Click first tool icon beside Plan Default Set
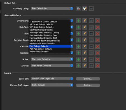The width and height of the screenshot is (126, 110). tap(78, 8)
